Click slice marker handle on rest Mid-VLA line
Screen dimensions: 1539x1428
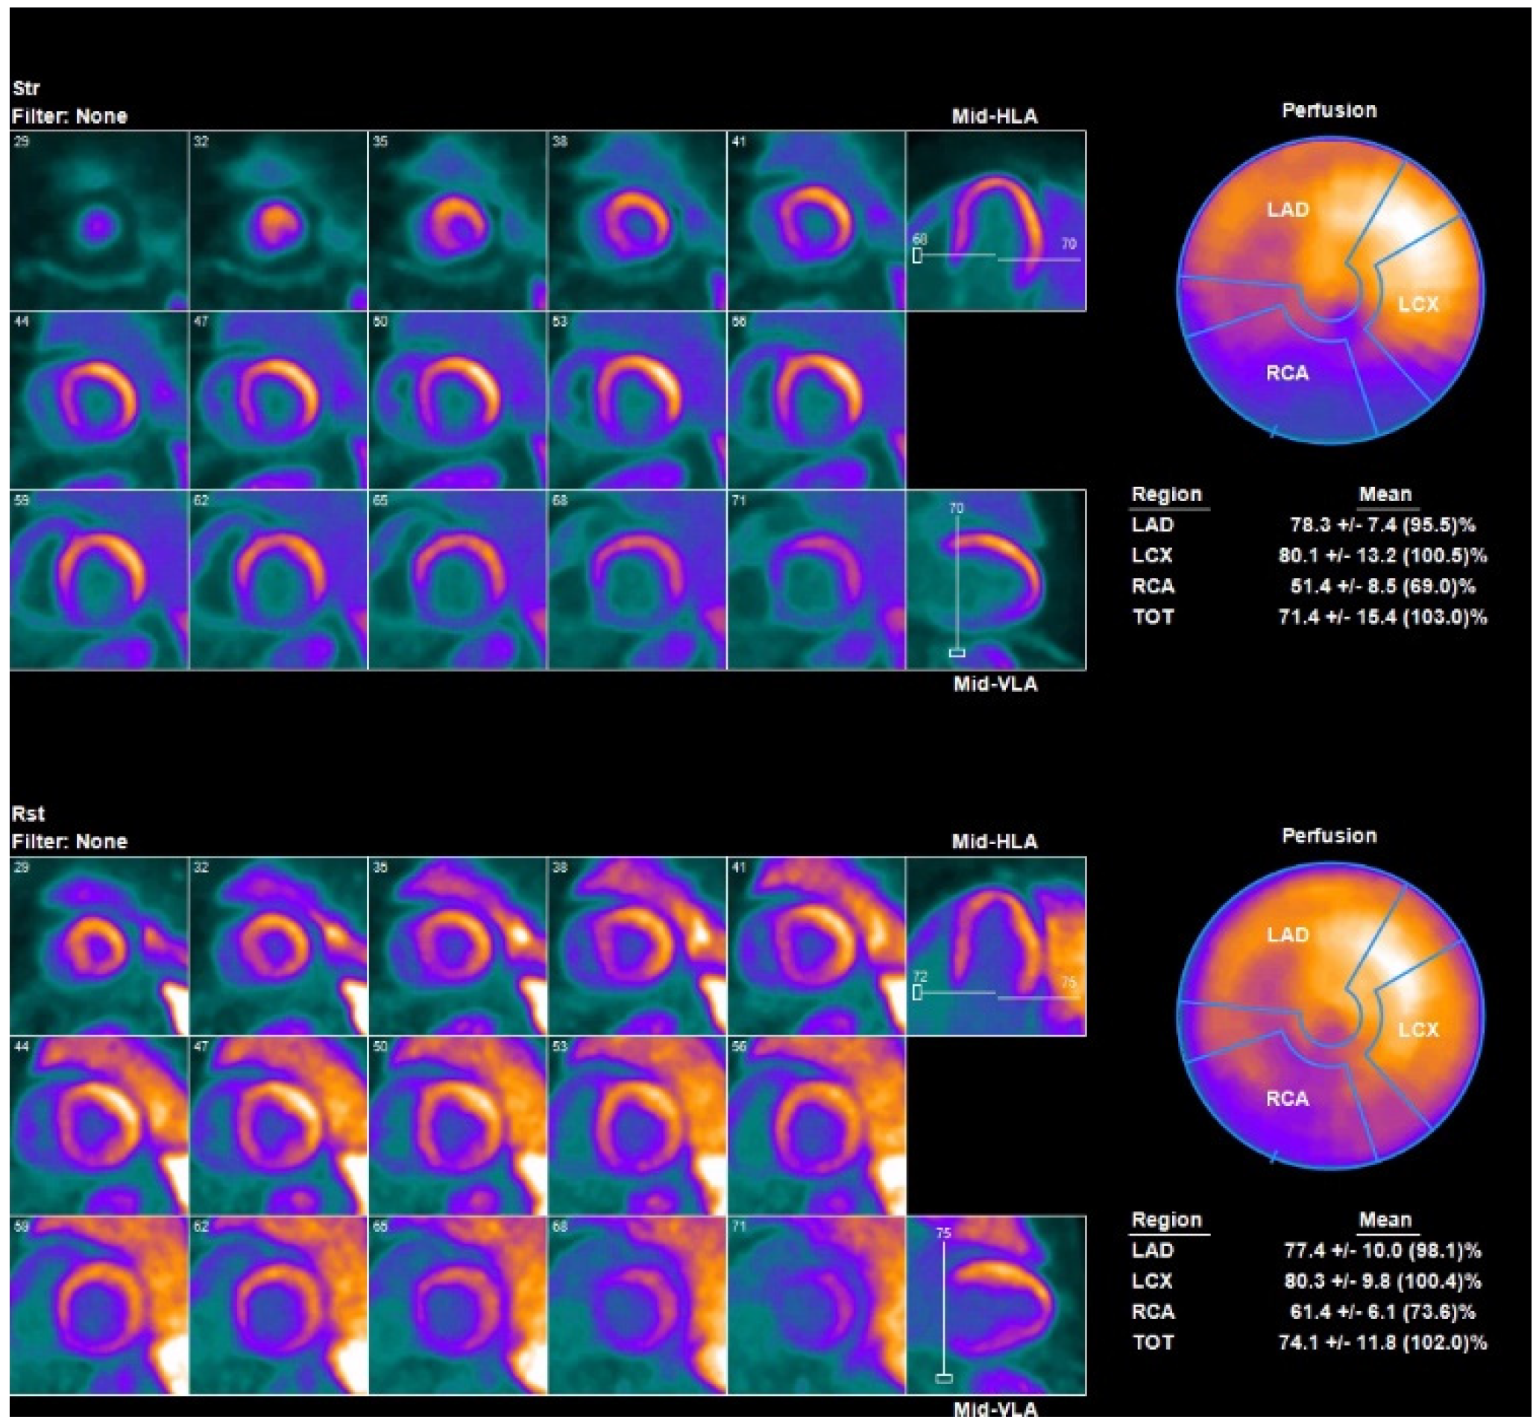943,1378
